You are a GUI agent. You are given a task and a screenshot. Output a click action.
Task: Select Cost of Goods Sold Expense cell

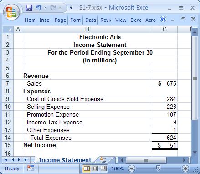click(87, 99)
